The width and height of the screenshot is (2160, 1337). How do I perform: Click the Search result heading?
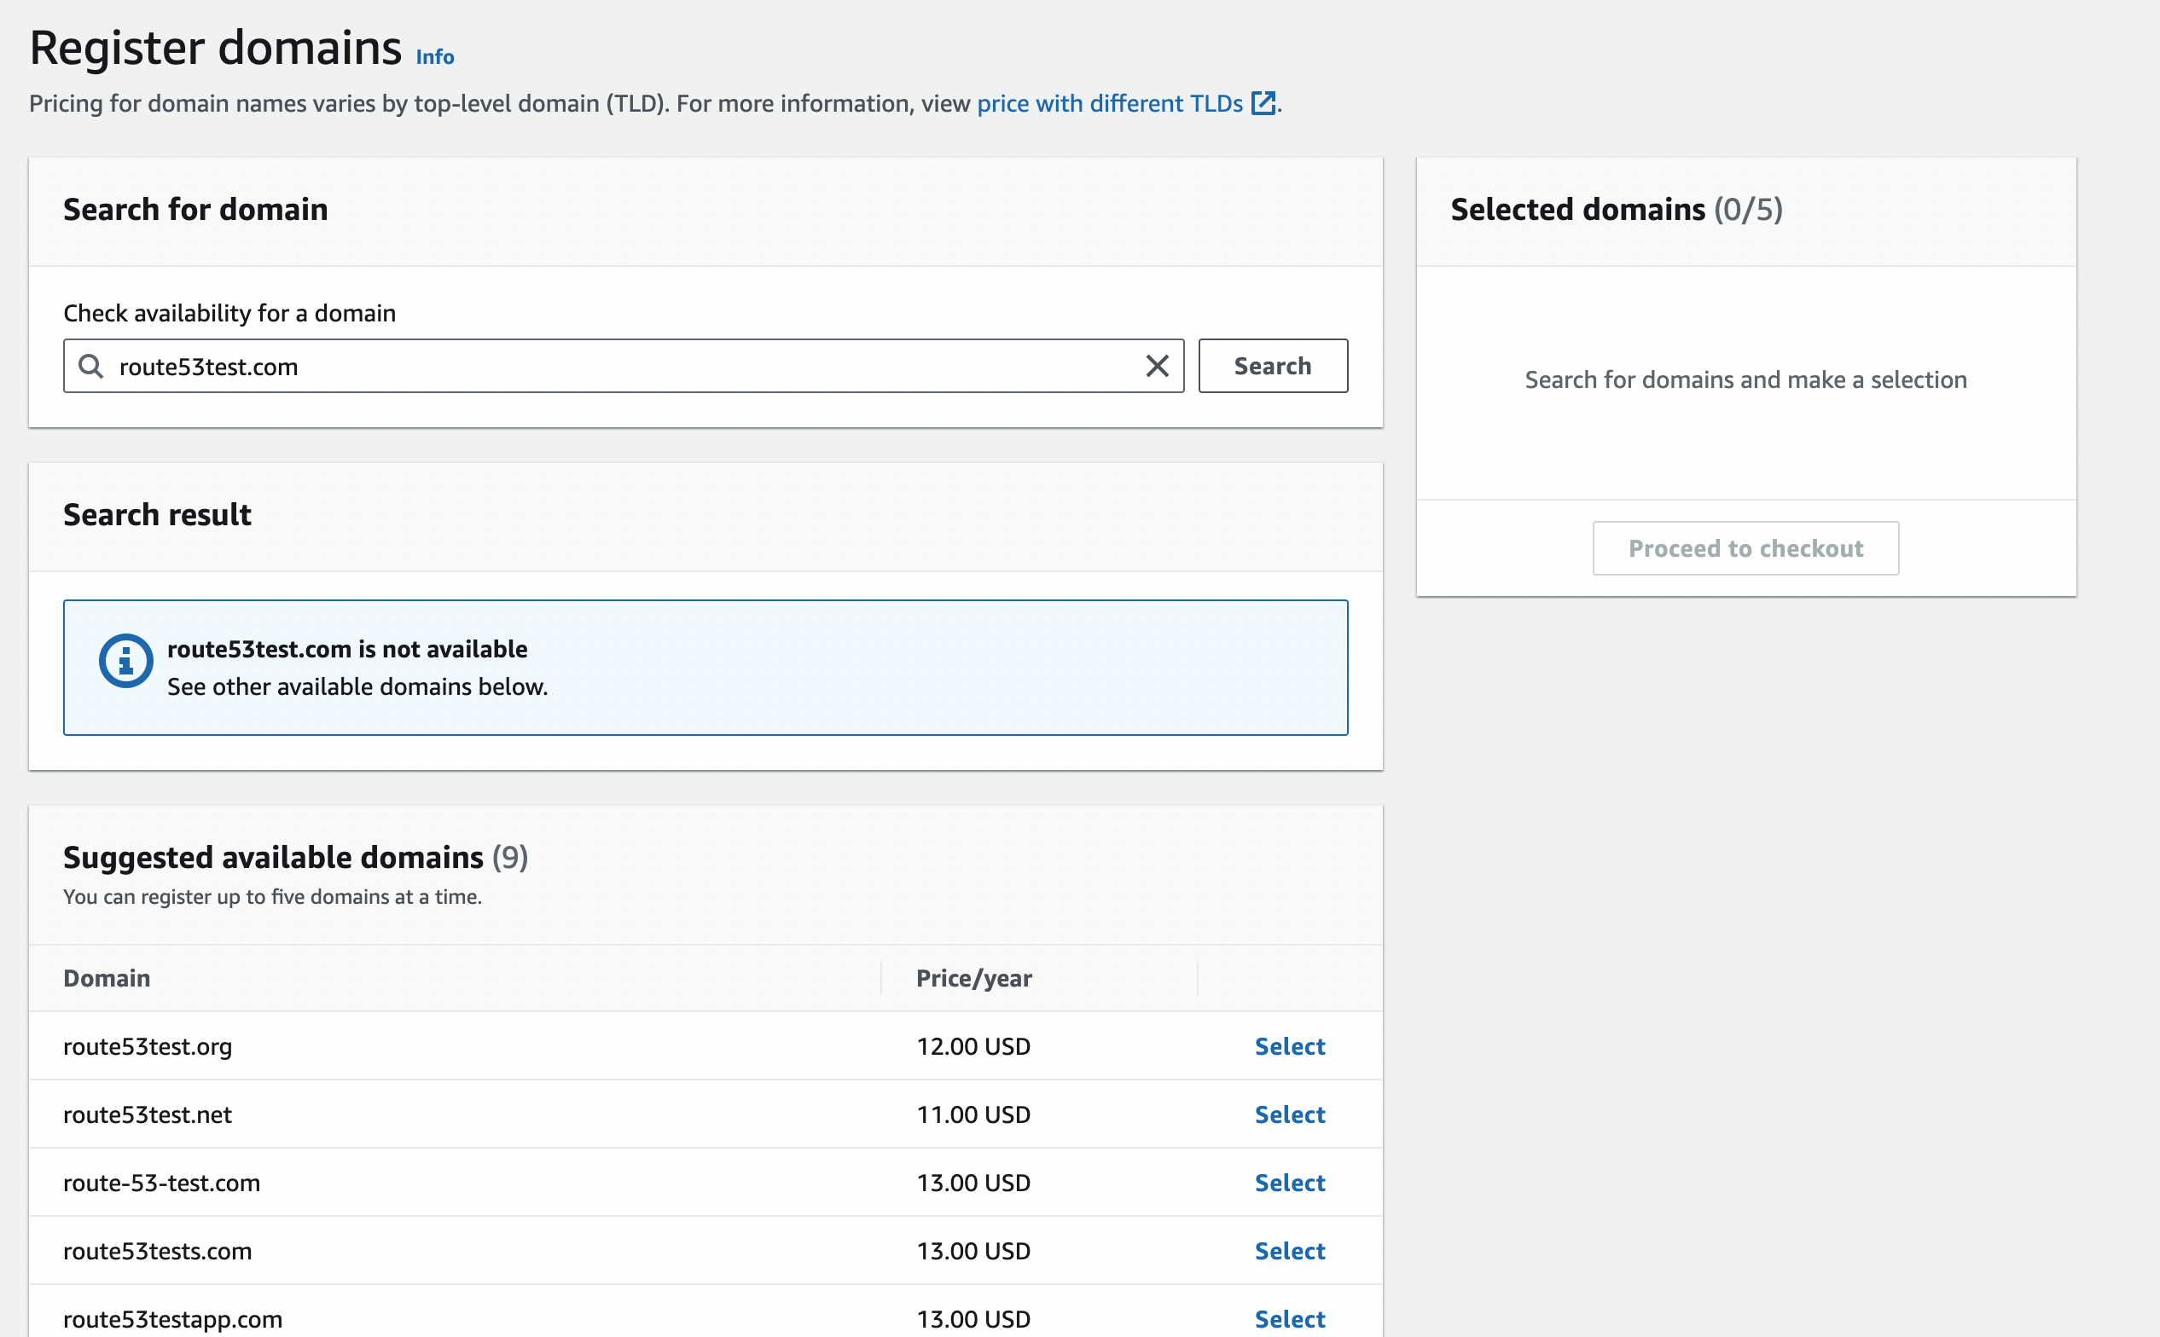coord(158,515)
